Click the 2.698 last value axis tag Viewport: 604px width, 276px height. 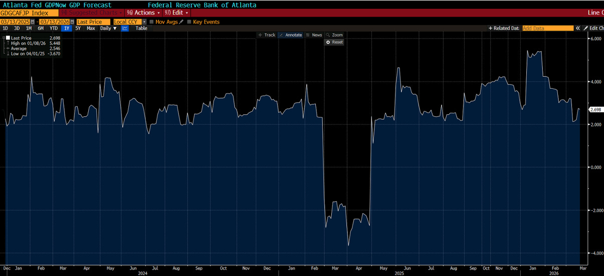(x=595, y=109)
